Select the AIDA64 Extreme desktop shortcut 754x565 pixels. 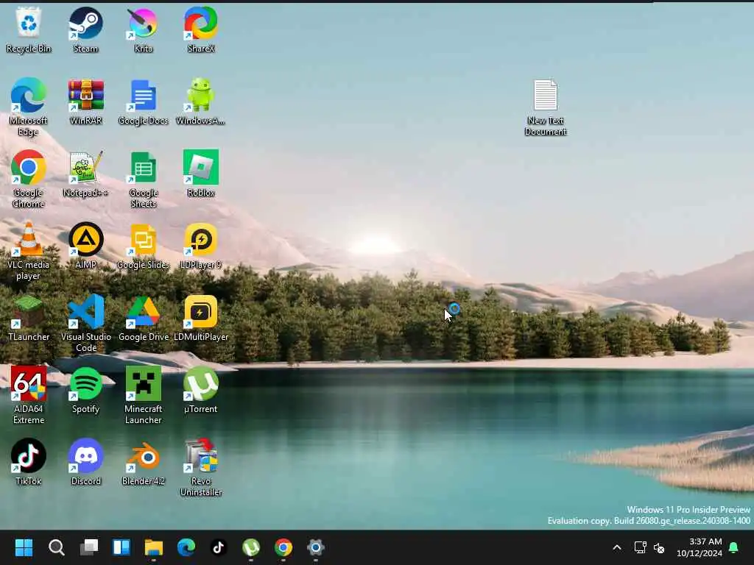point(29,395)
